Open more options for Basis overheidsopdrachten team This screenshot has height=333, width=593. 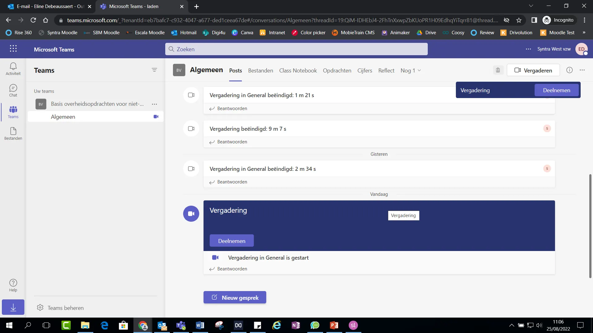click(154, 104)
